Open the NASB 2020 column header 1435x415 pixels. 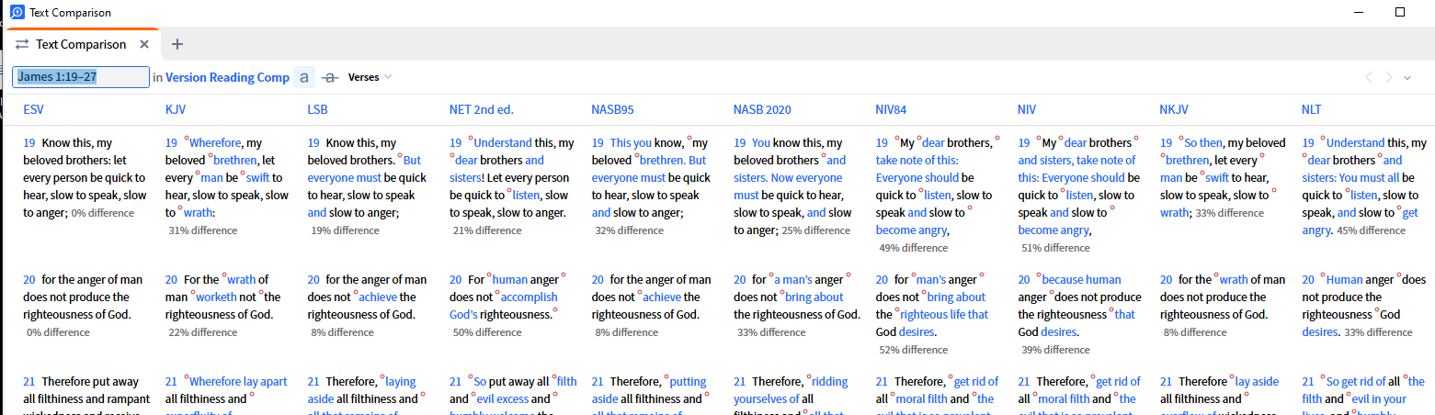coord(762,109)
